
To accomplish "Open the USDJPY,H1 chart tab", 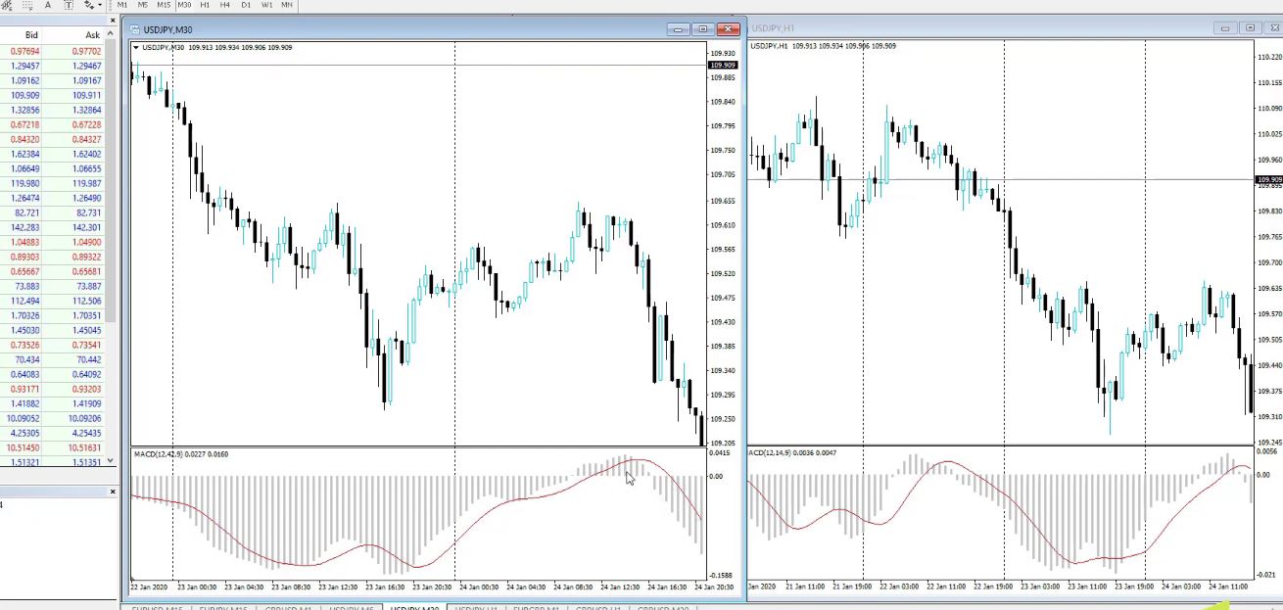I will [477, 608].
